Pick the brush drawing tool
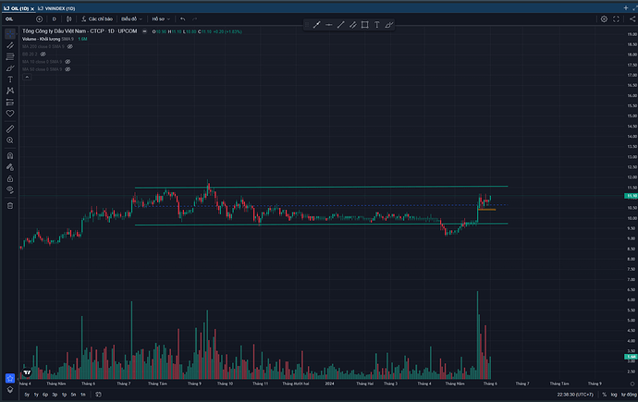The image size is (638, 402). tap(10, 68)
